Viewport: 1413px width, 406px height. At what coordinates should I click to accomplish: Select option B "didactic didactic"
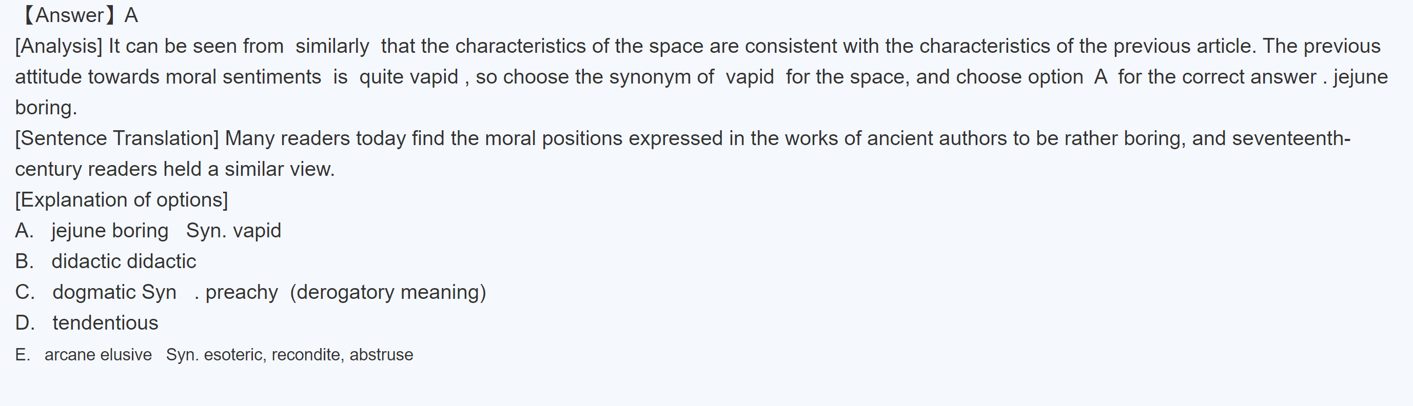(x=124, y=261)
